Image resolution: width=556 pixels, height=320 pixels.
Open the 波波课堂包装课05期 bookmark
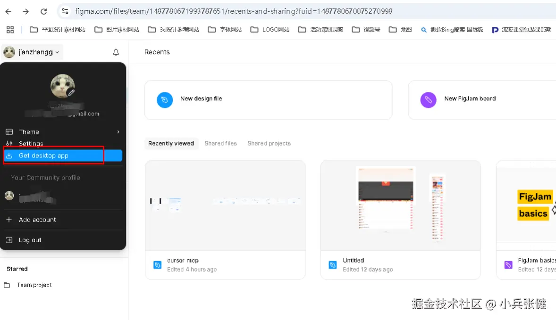pyautogui.click(x=522, y=30)
